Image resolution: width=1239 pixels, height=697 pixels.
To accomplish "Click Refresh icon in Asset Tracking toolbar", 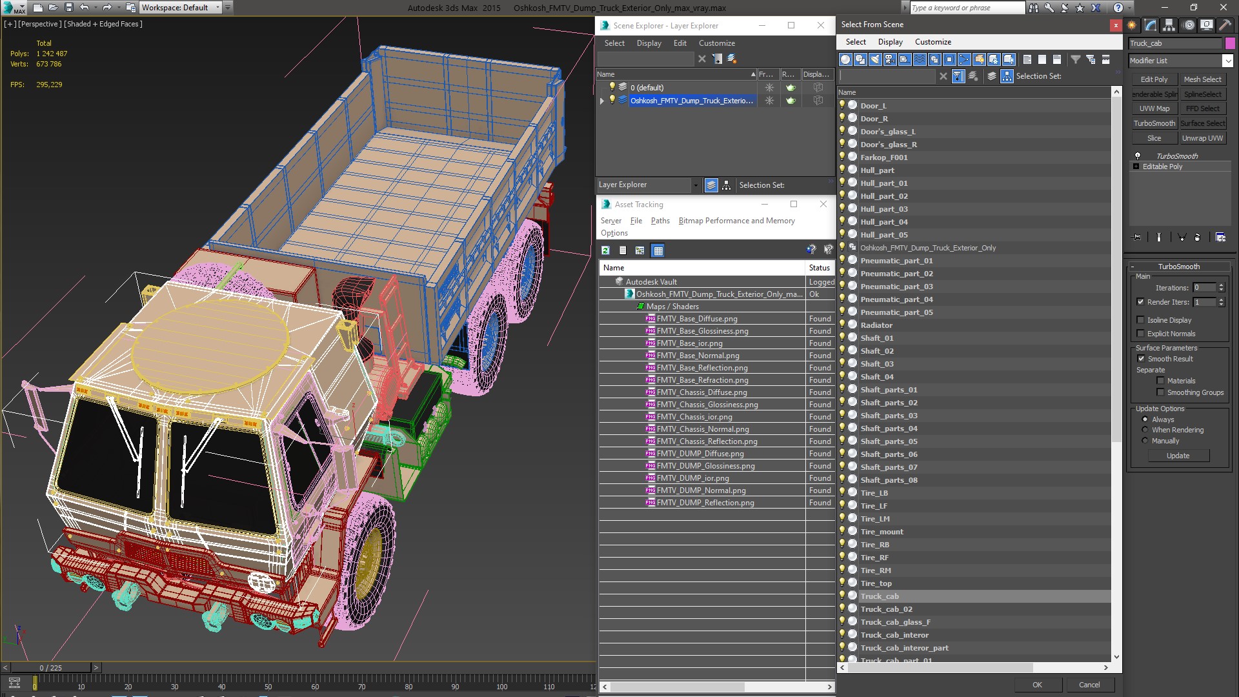I will 605,250.
